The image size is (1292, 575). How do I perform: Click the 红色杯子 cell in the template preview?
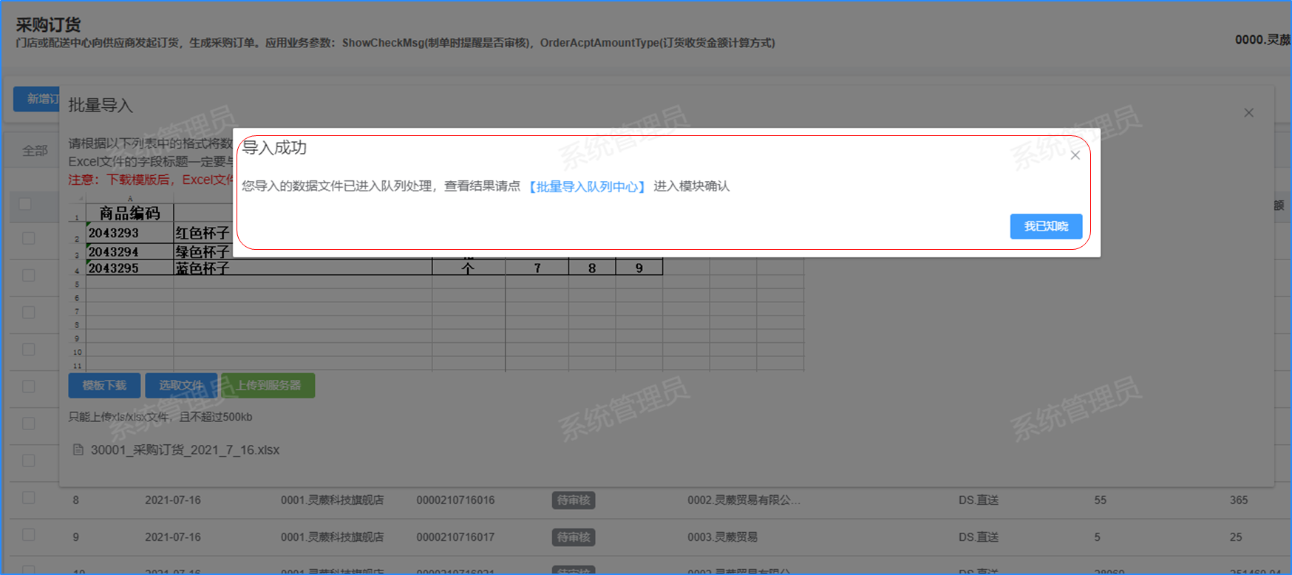(x=203, y=233)
